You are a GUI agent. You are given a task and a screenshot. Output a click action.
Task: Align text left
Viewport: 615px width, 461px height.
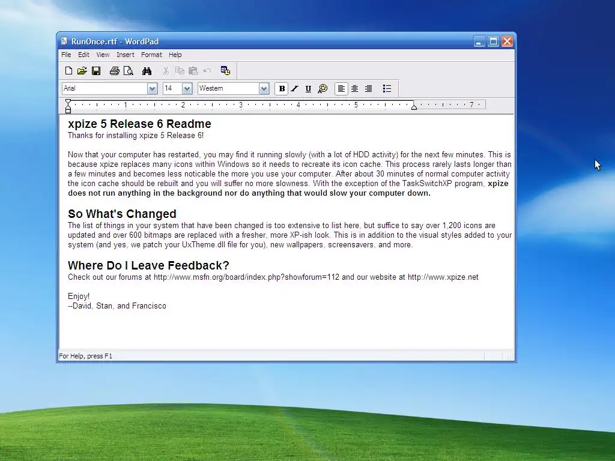341,89
